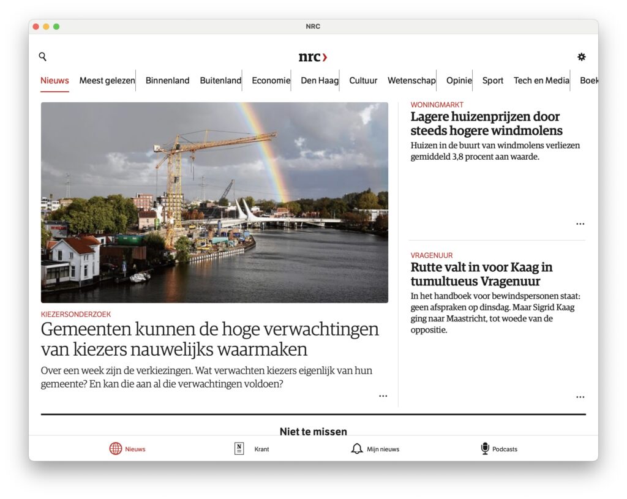Viewport: 627px width, 499px height.
Task: Open 'Rutte valt in voor Kaag' article
Action: (x=481, y=274)
